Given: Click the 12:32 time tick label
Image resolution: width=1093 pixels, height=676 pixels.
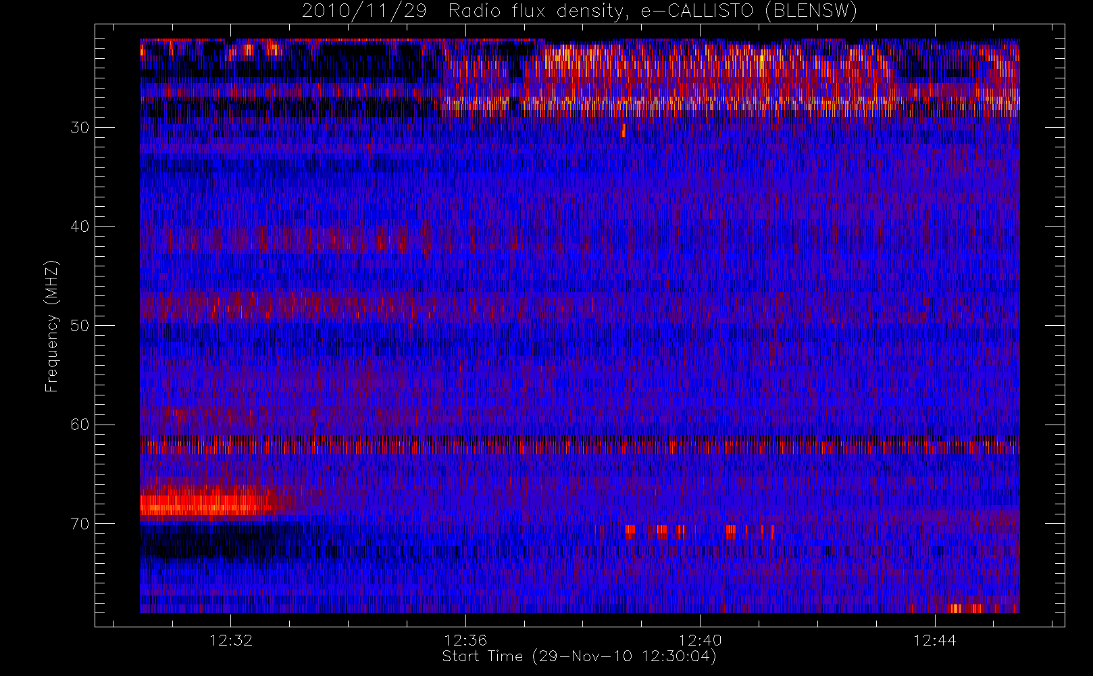Looking at the screenshot, I should click(231, 640).
